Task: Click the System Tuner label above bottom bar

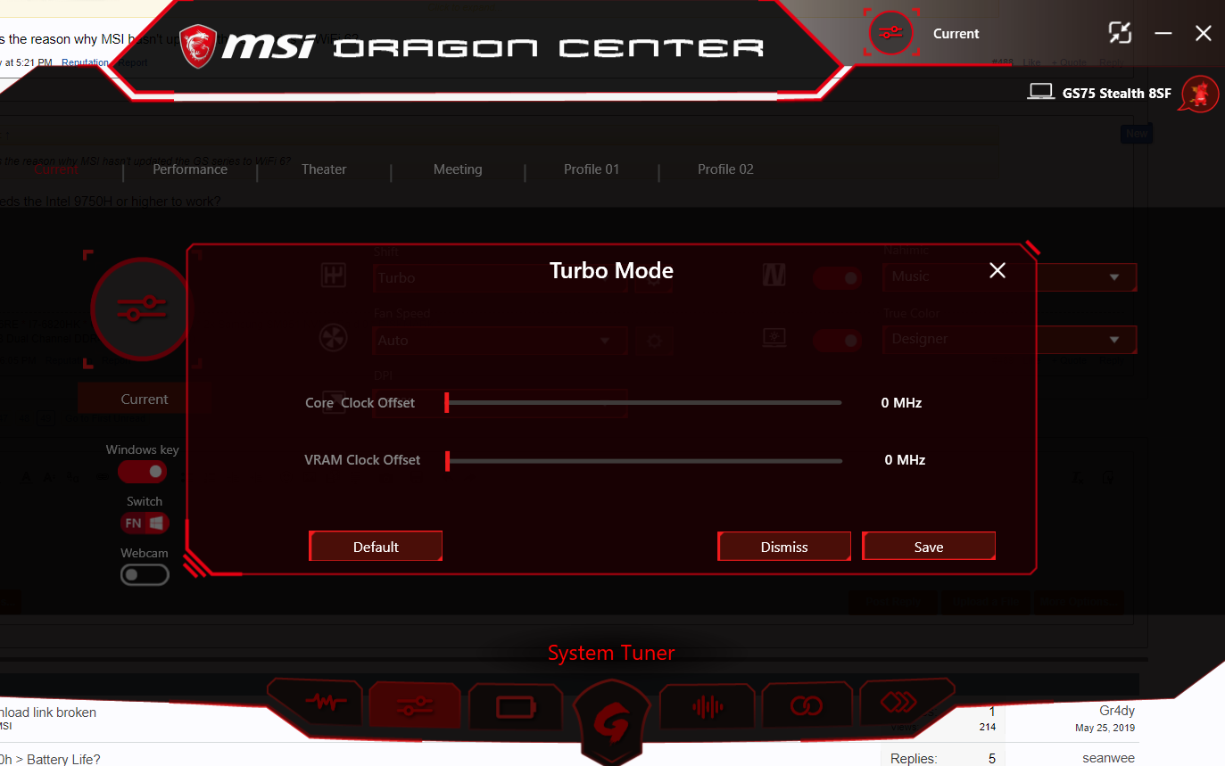Action: (x=611, y=653)
